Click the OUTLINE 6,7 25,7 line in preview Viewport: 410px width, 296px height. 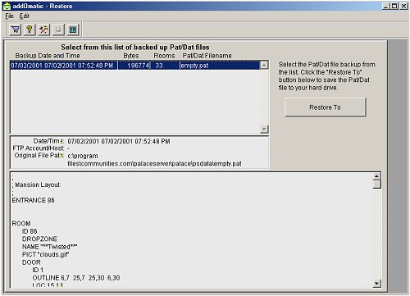click(x=76, y=278)
